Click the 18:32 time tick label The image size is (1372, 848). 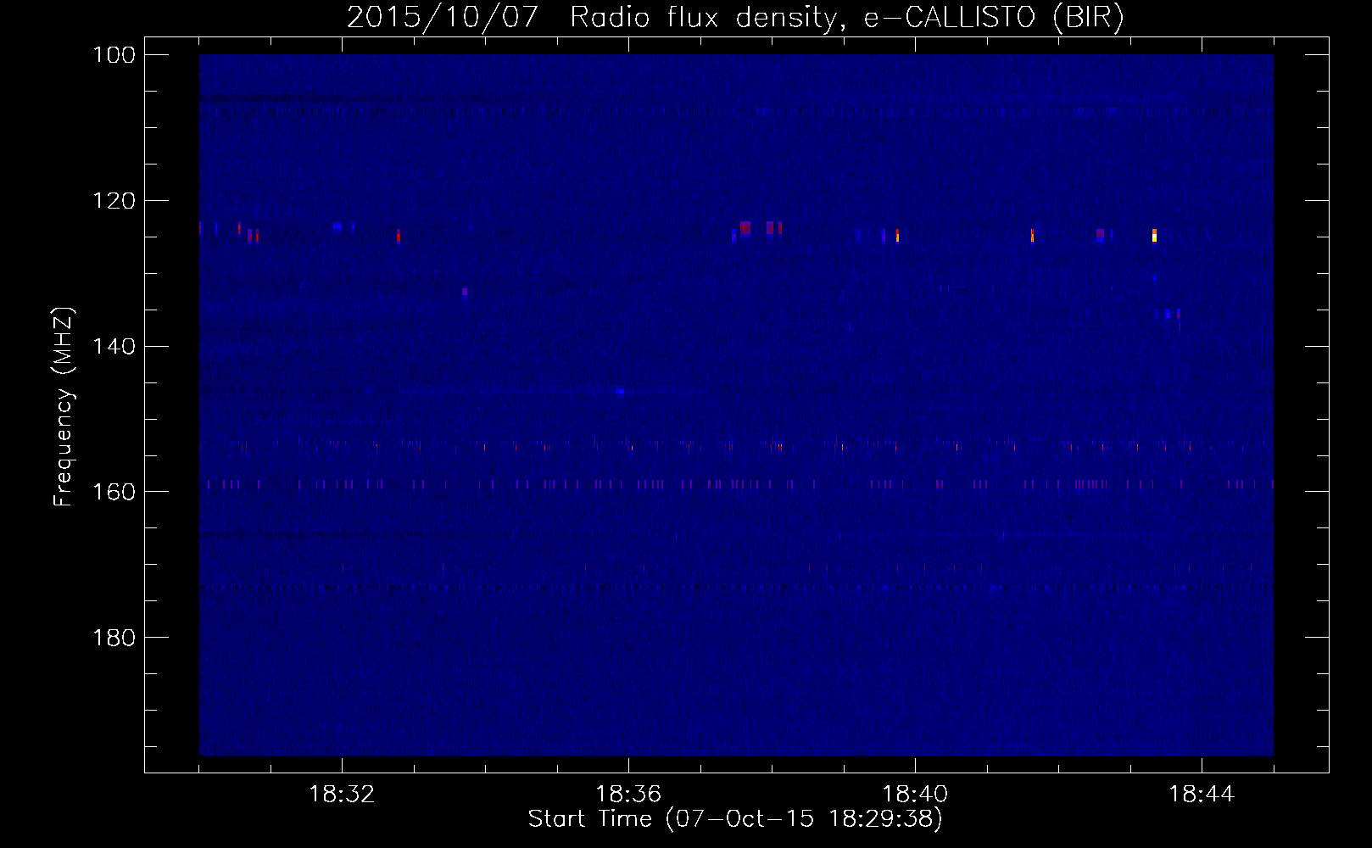click(342, 795)
